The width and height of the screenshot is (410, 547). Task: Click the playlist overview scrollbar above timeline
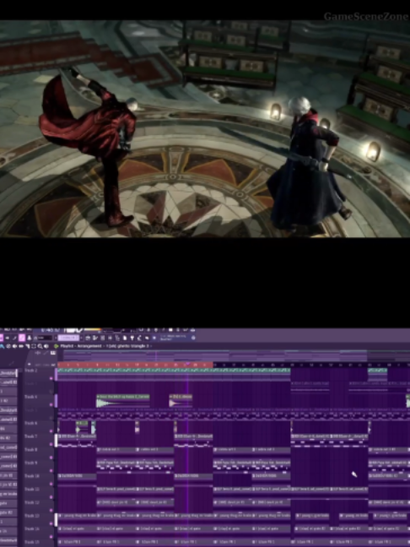[234, 355]
